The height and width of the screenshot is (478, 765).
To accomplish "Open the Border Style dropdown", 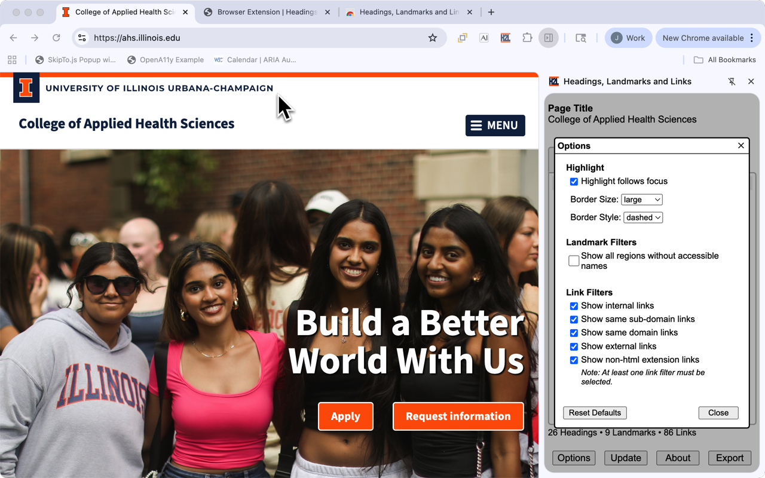I will point(642,217).
